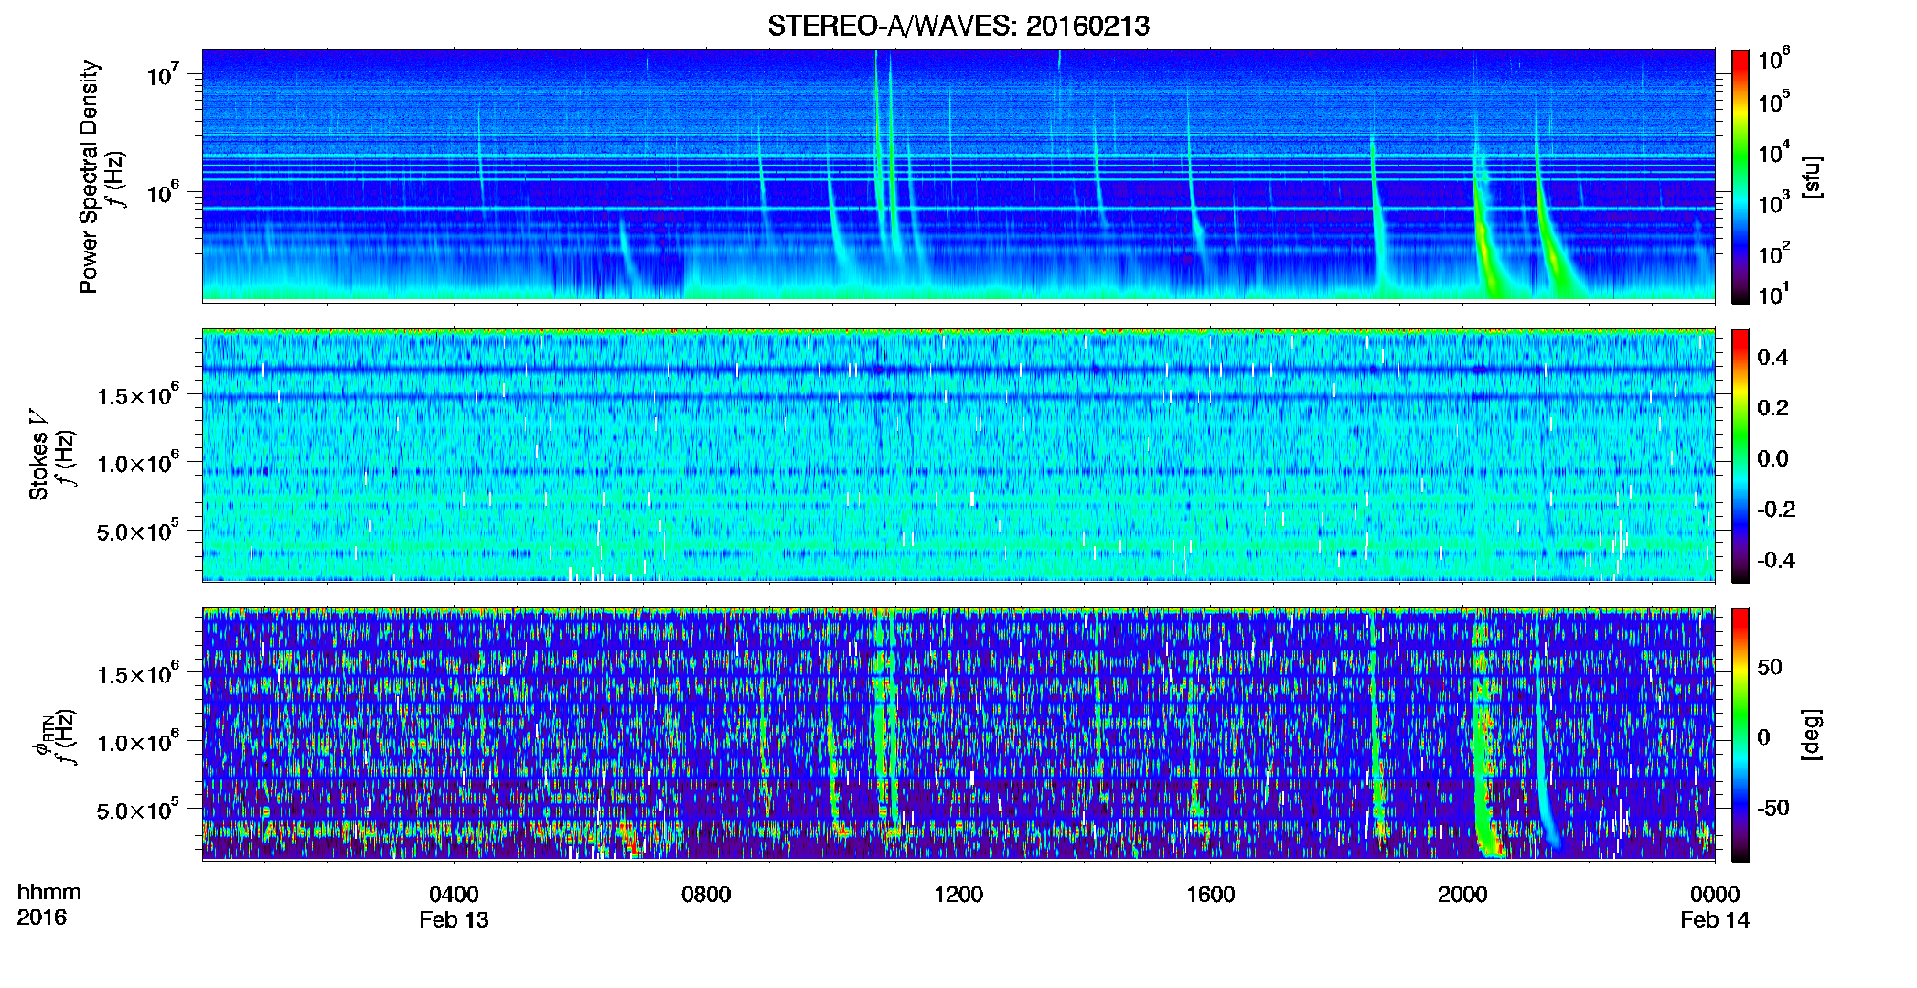Select the 10^4 label on sfu color bar
Image resolution: width=1917 pixels, height=988 pixels.
click(x=1774, y=153)
